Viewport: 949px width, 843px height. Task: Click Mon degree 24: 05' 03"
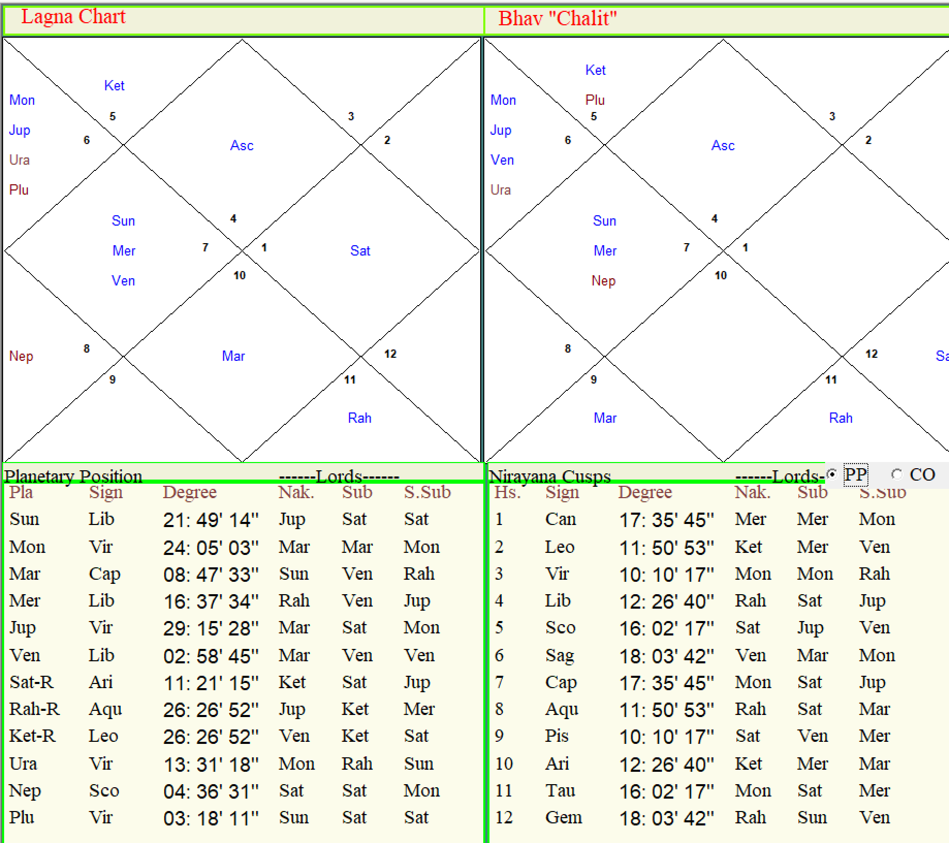click(x=211, y=548)
